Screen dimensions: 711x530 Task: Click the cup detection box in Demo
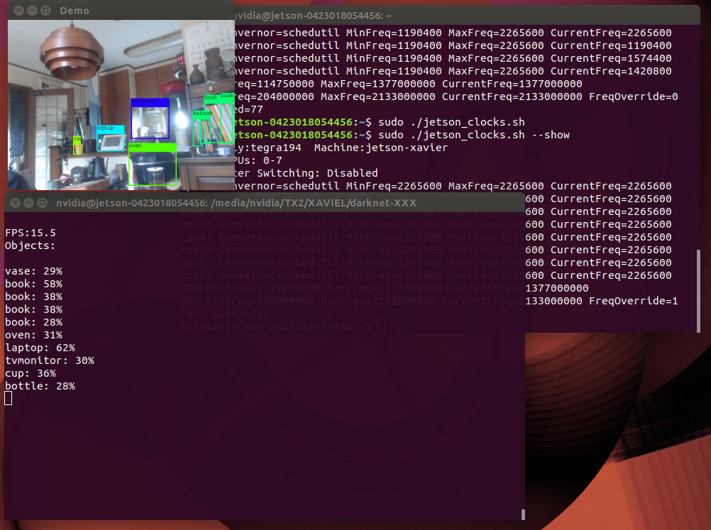[x=77, y=145]
